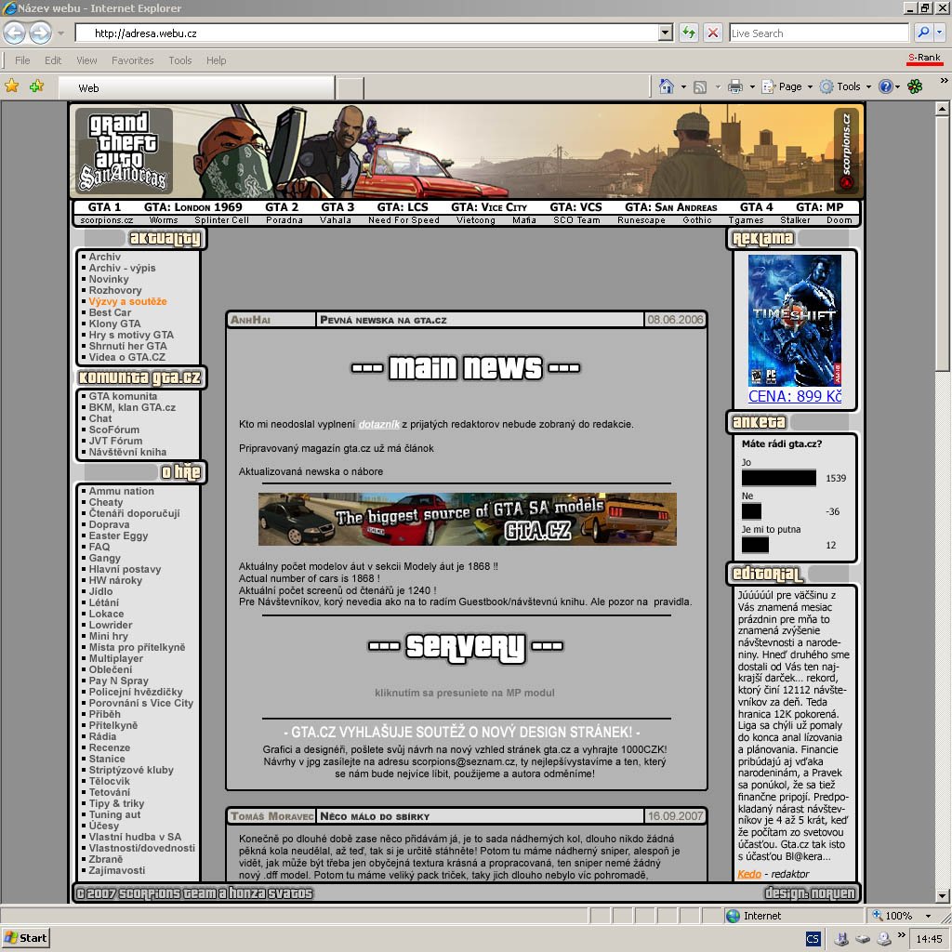Expand the address bar URL dropdown
This screenshot has width=952, height=952.
pyautogui.click(x=665, y=33)
